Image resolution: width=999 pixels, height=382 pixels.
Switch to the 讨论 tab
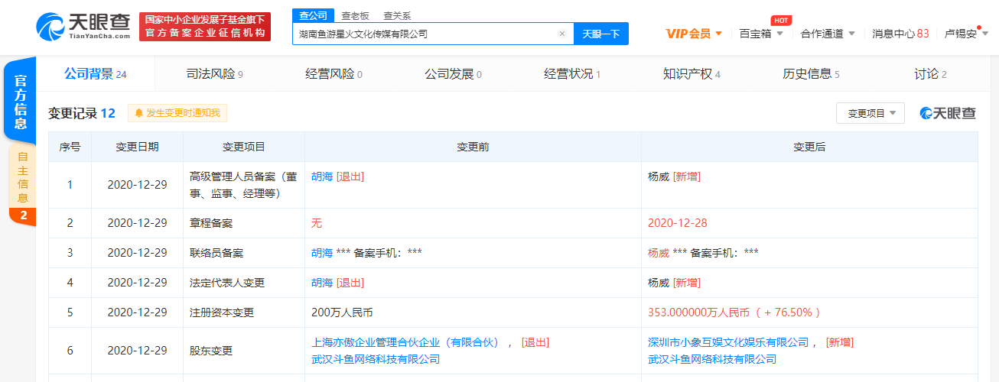pos(930,74)
